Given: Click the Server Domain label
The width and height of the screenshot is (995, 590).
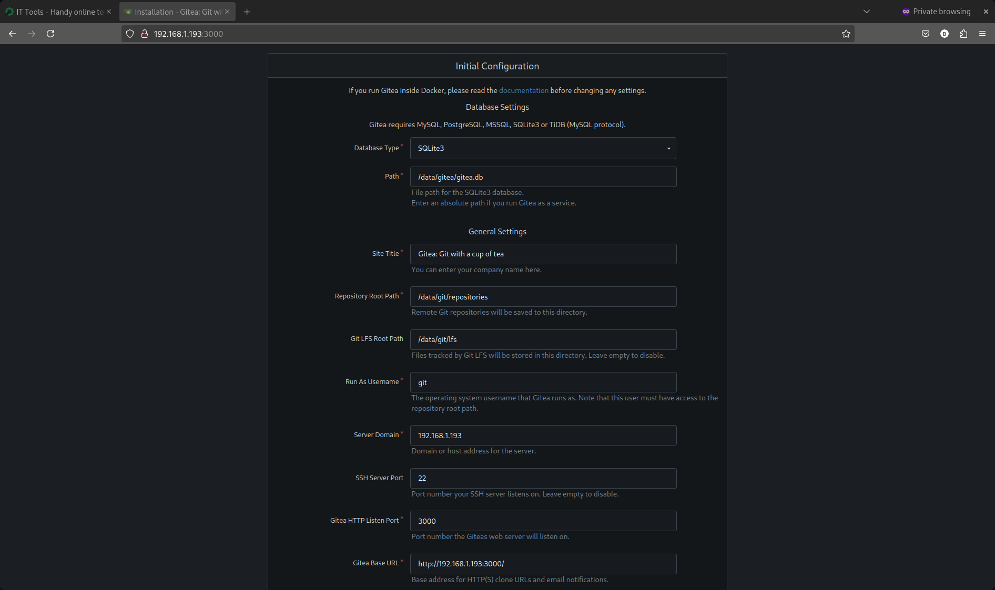Looking at the screenshot, I should (376, 435).
